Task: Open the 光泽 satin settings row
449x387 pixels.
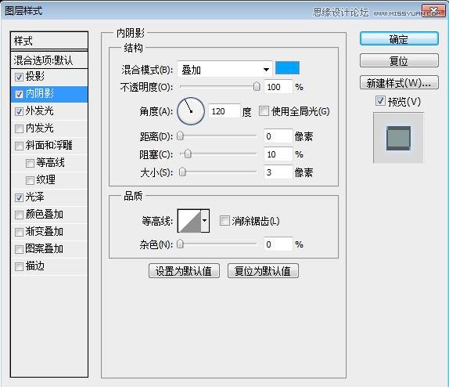Action: 49,197
